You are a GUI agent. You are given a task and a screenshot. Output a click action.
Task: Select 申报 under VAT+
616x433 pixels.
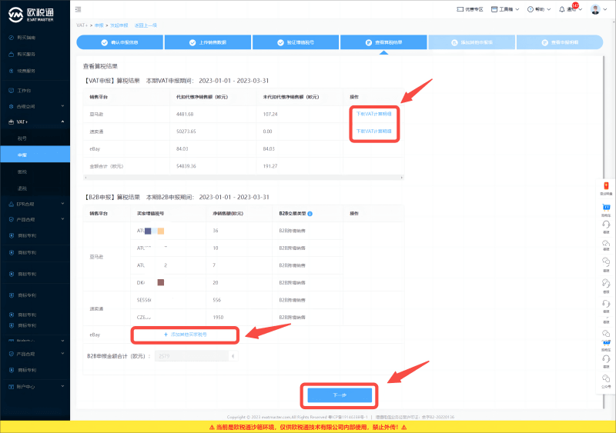(x=35, y=155)
